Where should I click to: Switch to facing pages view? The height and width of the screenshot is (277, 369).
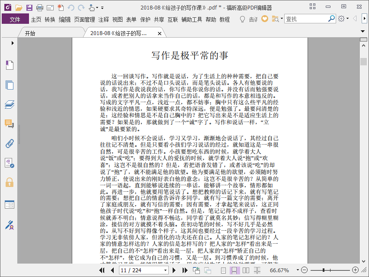[x=246, y=271]
